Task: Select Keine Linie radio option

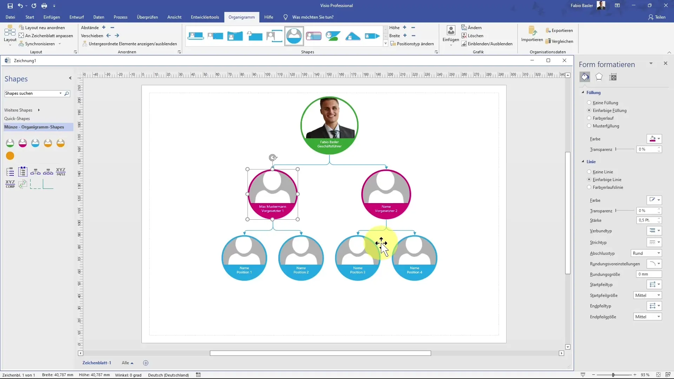Action: click(589, 172)
